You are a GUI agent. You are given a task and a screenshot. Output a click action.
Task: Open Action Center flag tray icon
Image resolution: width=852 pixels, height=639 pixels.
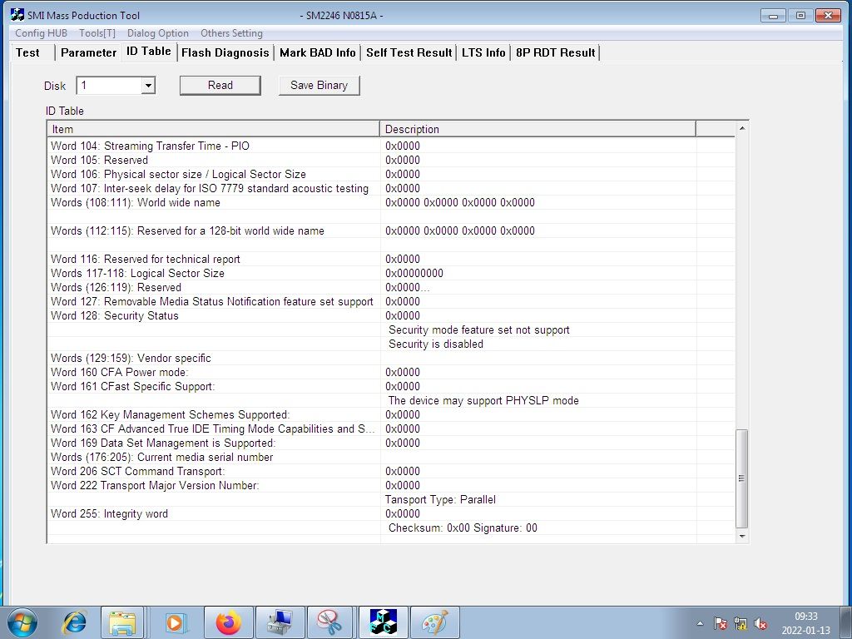click(720, 624)
